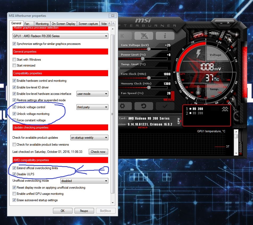Toggle Enable low-level IO driver
The height and width of the screenshot is (225, 253).
[x=14, y=87]
